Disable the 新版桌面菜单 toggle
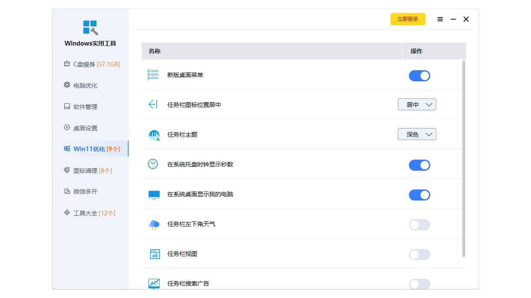531x298 pixels. coord(419,76)
